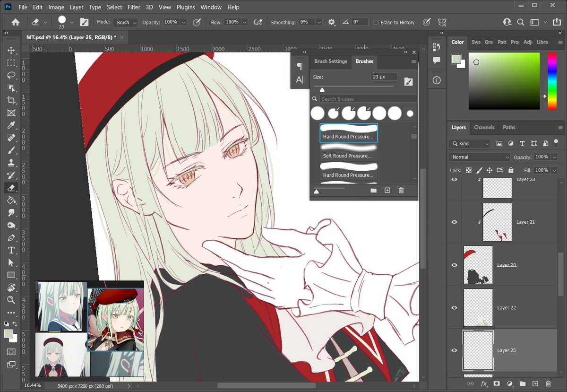The height and width of the screenshot is (392, 567).
Task: Click the Share icon at top right
Action: (x=557, y=22)
